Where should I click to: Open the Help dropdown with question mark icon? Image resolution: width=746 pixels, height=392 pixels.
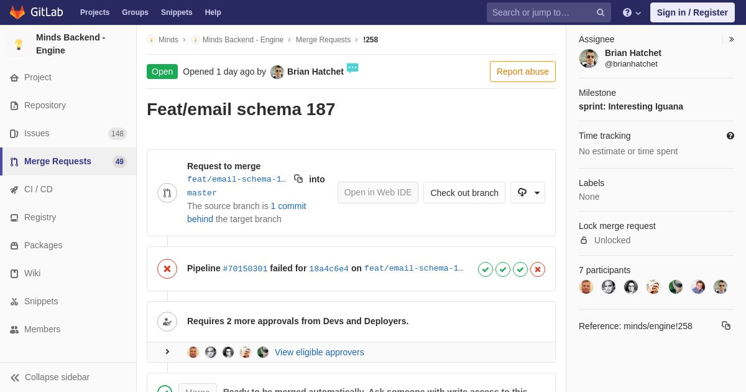(632, 12)
